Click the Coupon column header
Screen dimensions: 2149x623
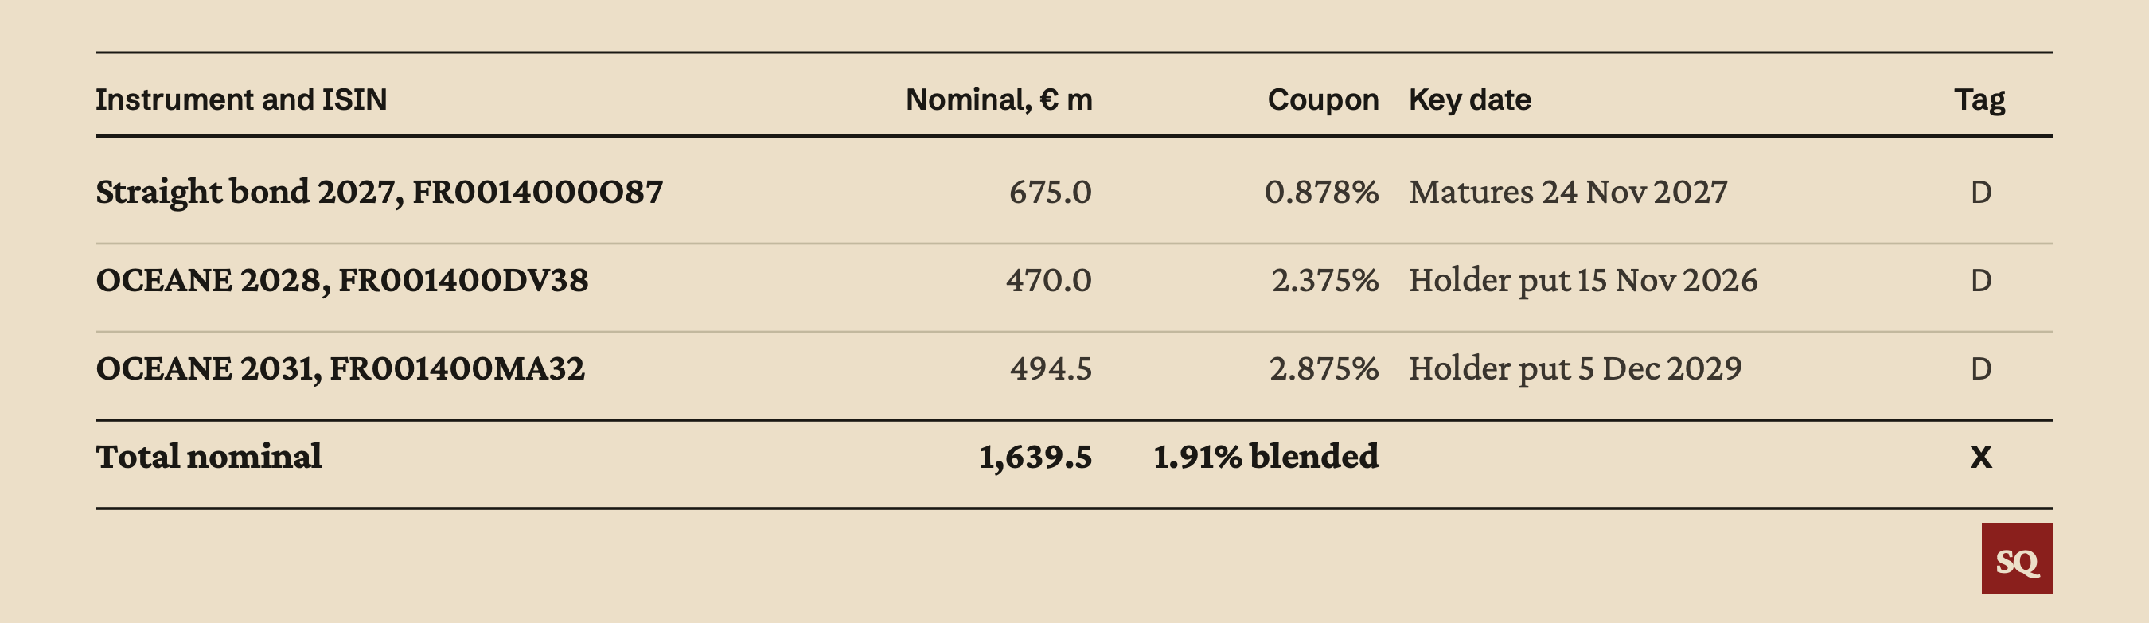tap(1322, 99)
